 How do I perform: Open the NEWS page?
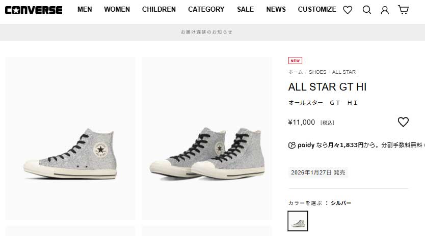(x=276, y=9)
